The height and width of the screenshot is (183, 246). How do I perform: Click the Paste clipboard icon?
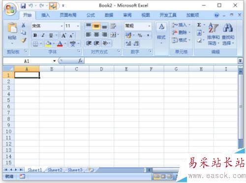[x=12, y=28]
